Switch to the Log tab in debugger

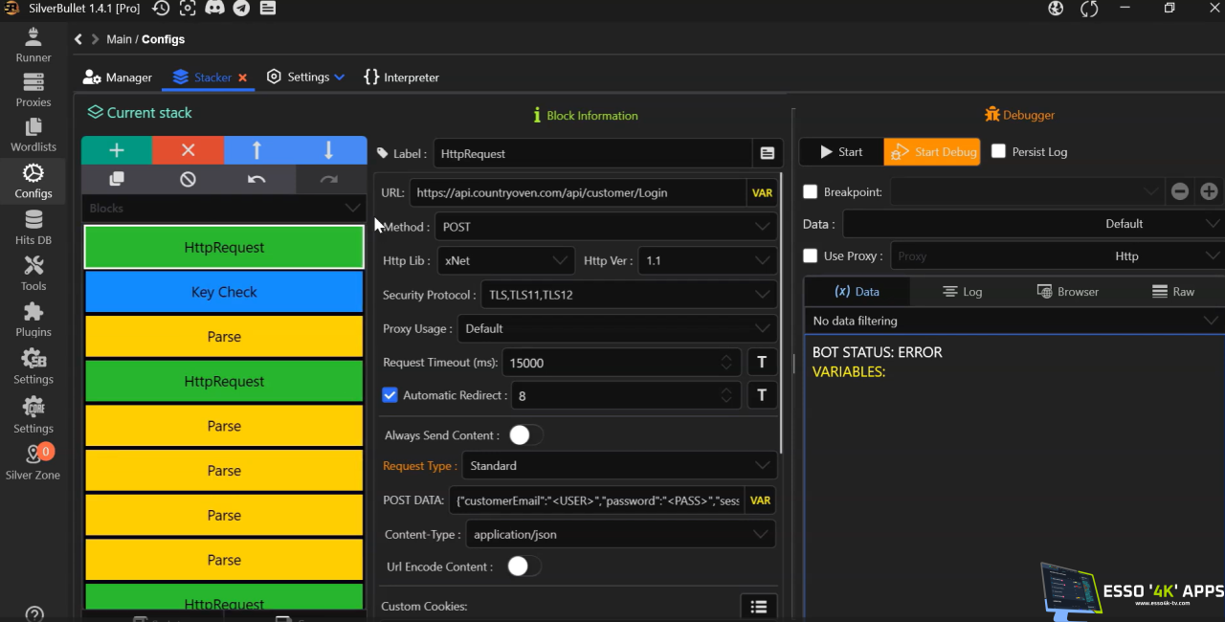point(962,292)
